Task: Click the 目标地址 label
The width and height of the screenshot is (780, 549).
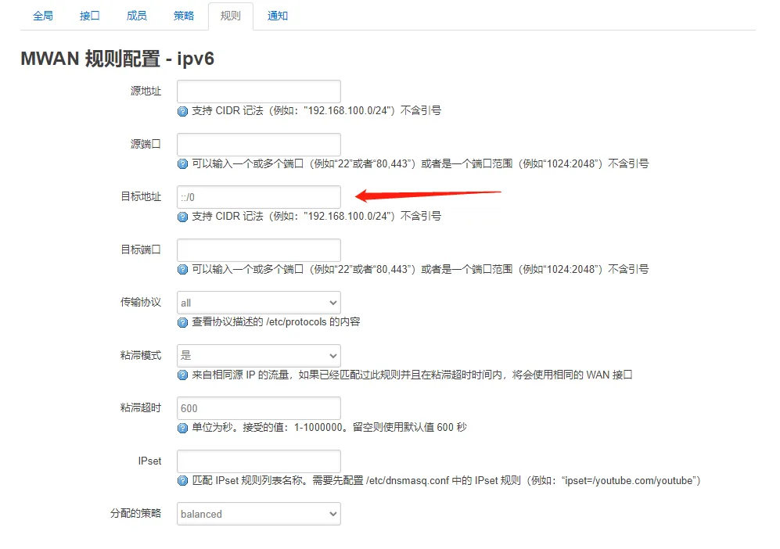Action: 142,196
